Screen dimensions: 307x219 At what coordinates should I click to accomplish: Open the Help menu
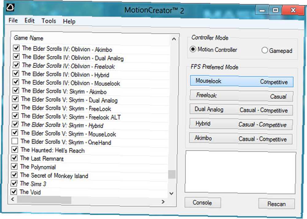point(69,21)
